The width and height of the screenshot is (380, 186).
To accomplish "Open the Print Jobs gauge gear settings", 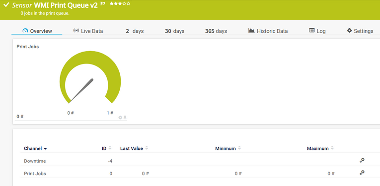I will pos(120,118).
